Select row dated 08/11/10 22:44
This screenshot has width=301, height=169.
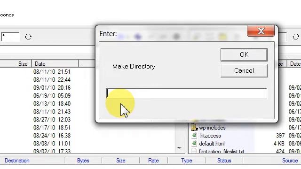point(52,80)
